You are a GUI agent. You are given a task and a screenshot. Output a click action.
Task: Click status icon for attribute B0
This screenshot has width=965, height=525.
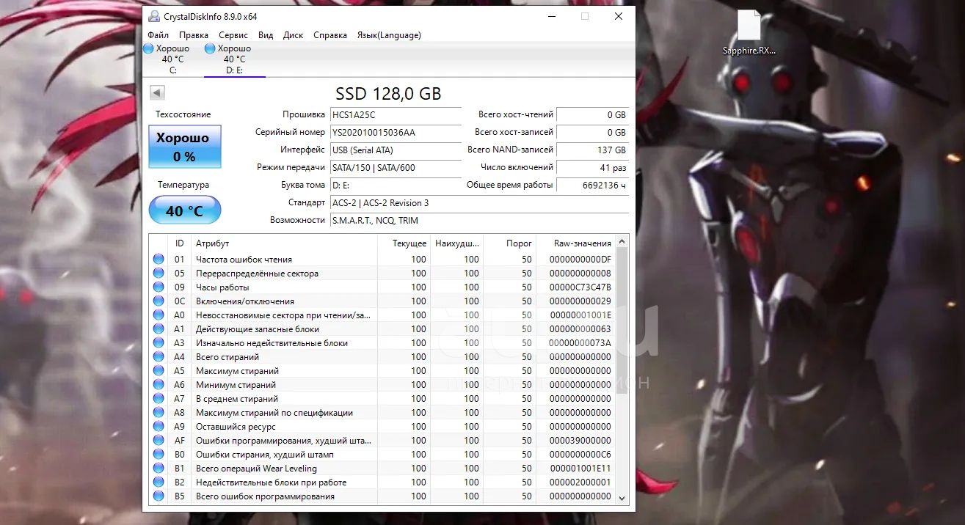tap(159, 454)
